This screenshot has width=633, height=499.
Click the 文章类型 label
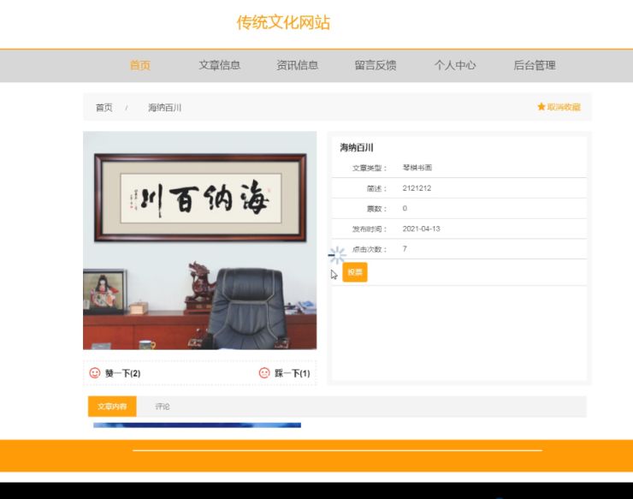pos(370,168)
